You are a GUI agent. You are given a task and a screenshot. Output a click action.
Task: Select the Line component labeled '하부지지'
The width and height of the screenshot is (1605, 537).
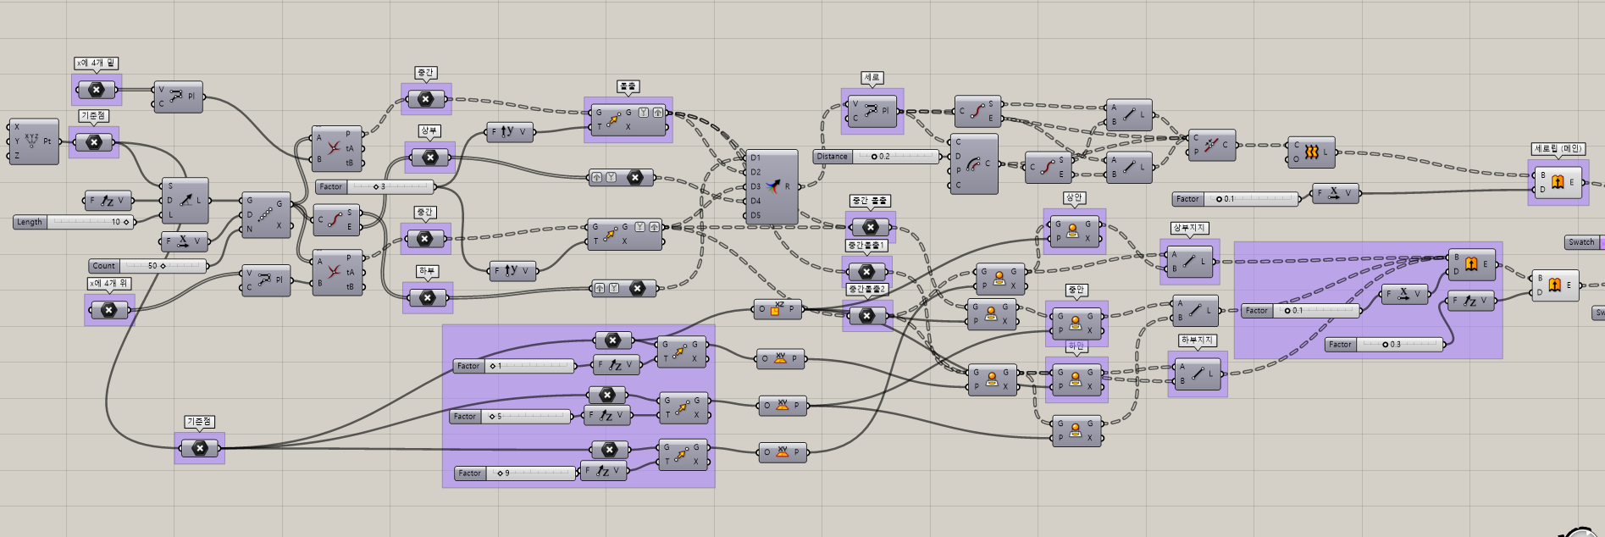click(x=1197, y=374)
